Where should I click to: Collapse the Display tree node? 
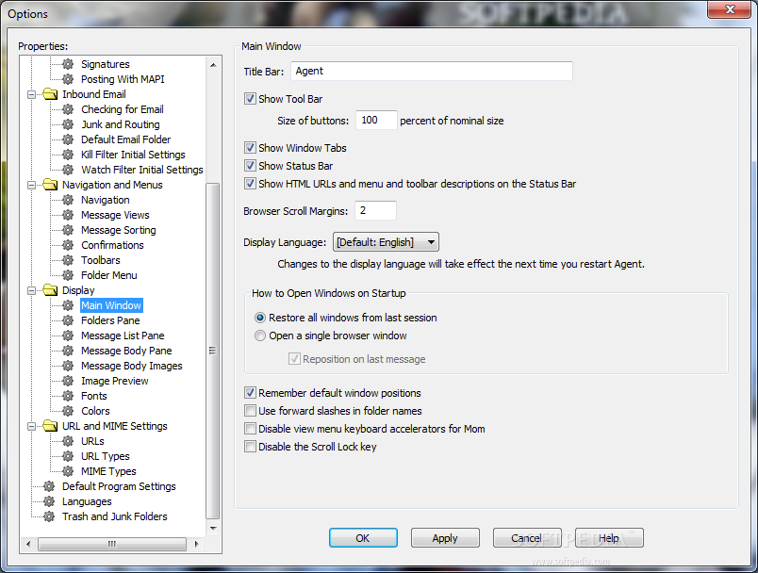click(31, 290)
